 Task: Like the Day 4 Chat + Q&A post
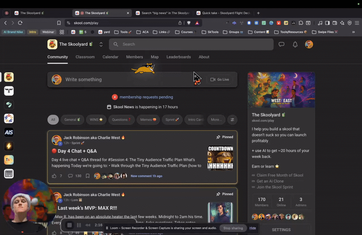(54, 176)
